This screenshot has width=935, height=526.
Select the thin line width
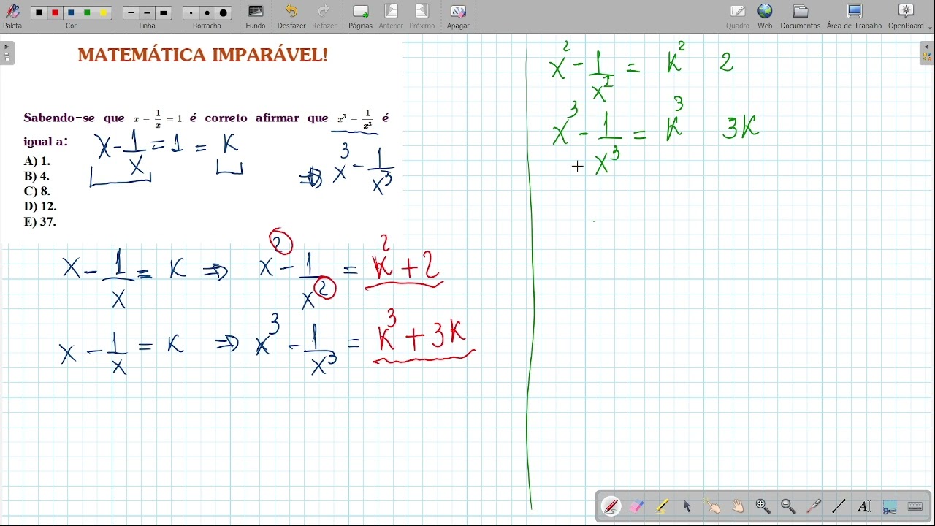click(131, 13)
